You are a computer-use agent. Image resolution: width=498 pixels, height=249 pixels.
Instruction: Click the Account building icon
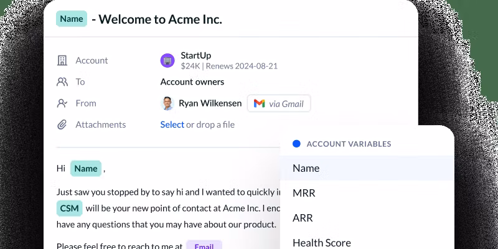(x=62, y=60)
